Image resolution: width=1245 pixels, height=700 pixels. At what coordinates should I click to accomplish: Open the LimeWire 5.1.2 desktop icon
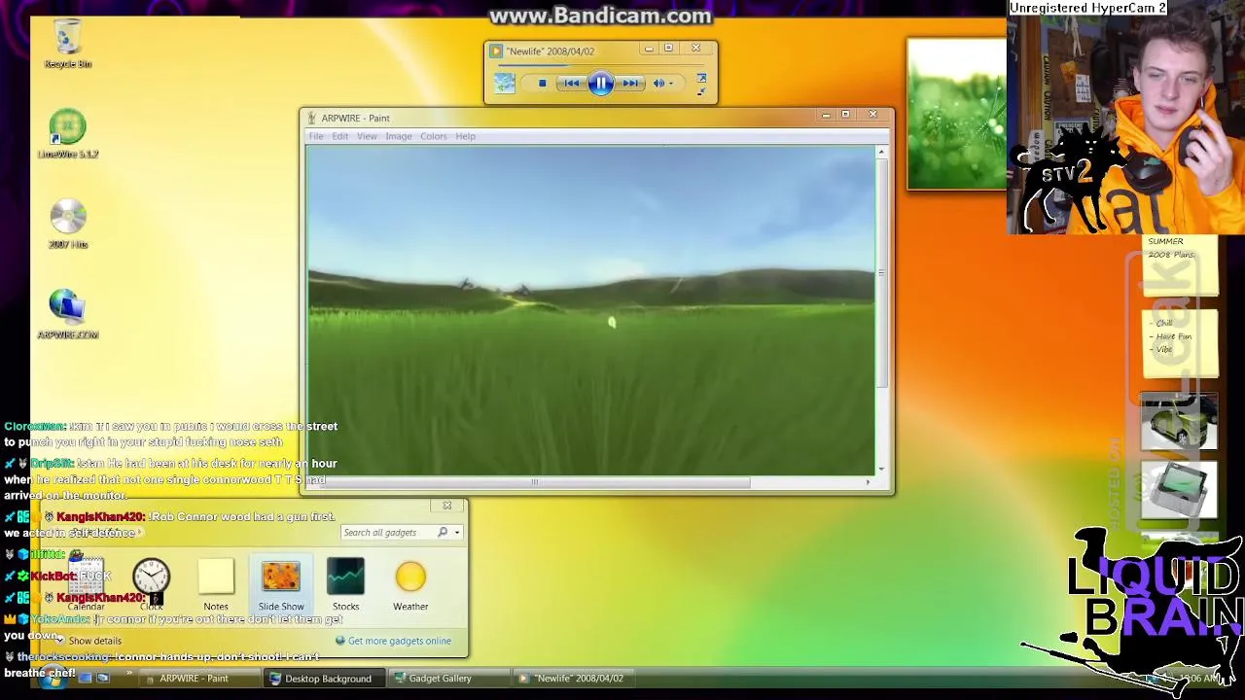[x=68, y=134]
